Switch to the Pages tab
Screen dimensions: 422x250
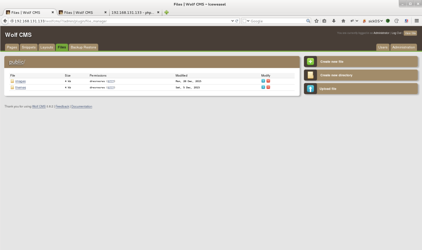click(x=12, y=47)
